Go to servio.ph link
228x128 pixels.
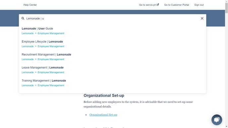(x=149, y=5)
